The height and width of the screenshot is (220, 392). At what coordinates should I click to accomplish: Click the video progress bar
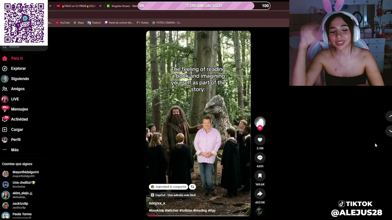pos(198,216)
